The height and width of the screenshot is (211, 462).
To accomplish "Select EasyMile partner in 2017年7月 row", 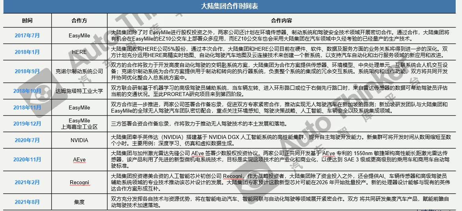I will pos(79,35).
